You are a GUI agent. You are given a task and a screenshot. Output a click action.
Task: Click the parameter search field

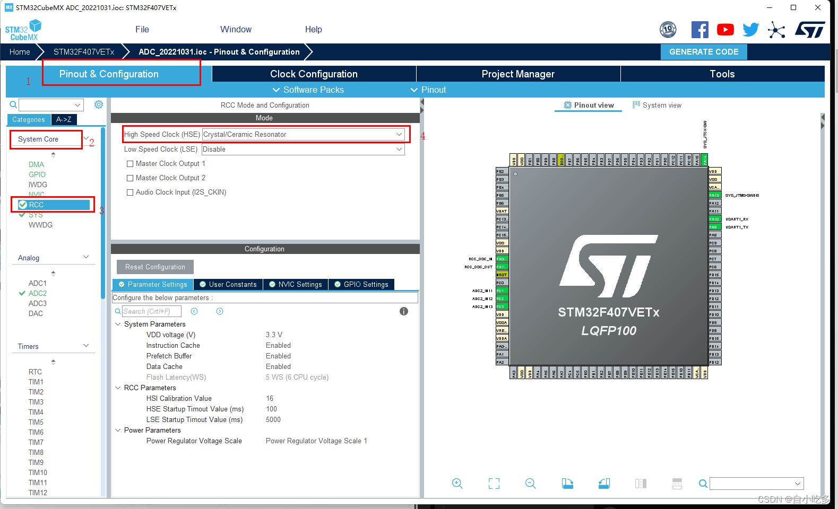[152, 311]
